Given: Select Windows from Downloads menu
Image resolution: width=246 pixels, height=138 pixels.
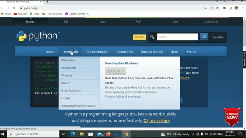Looking at the screenshot, I should (80, 76).
